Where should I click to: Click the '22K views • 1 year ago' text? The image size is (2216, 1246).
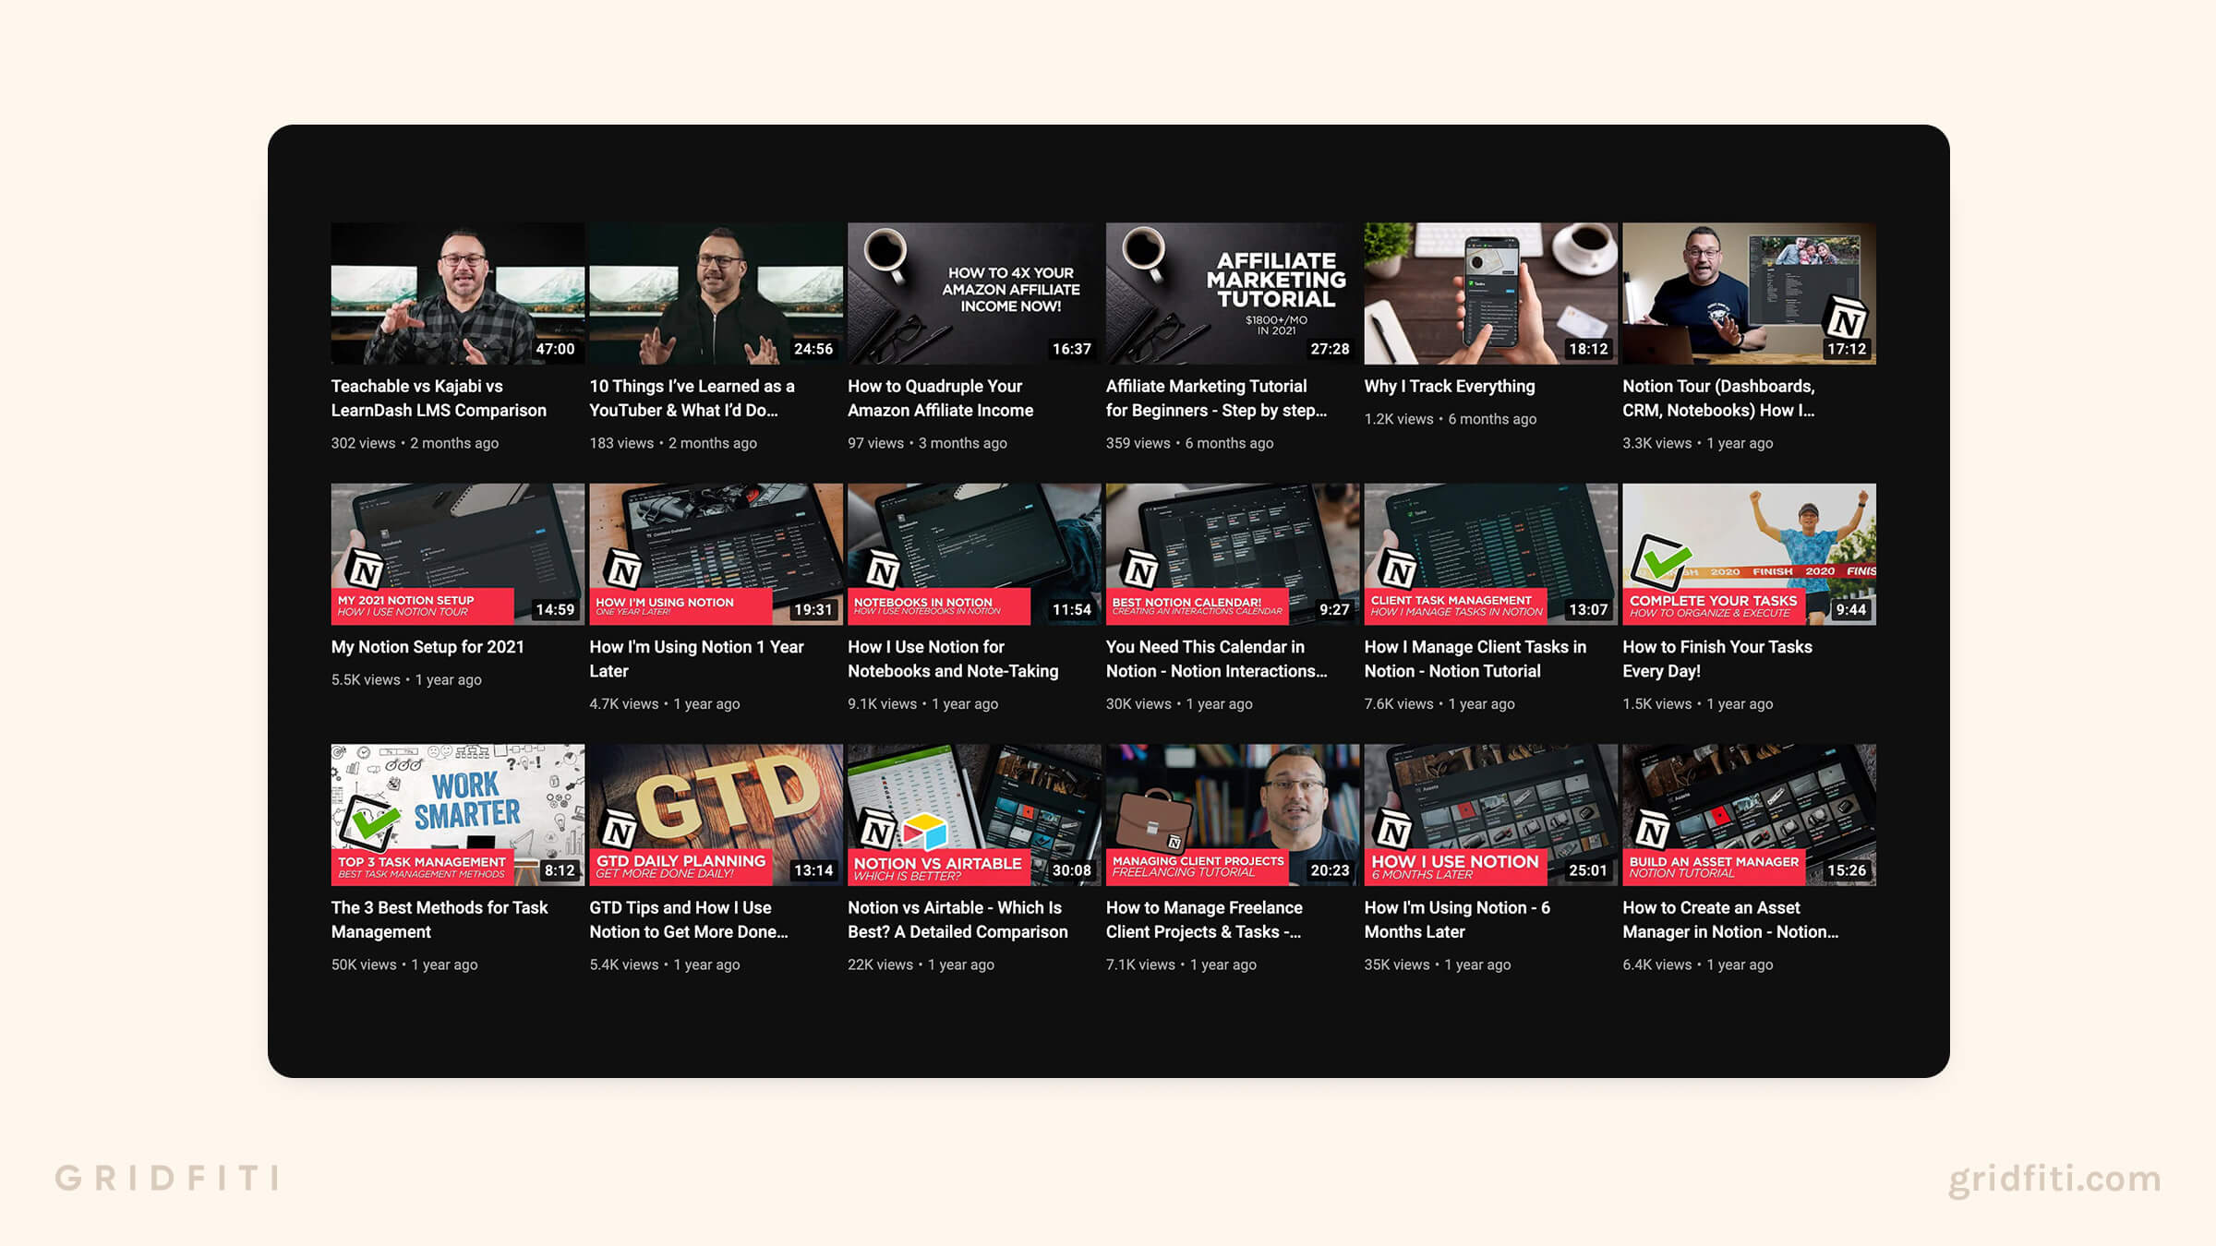(921, 965)
